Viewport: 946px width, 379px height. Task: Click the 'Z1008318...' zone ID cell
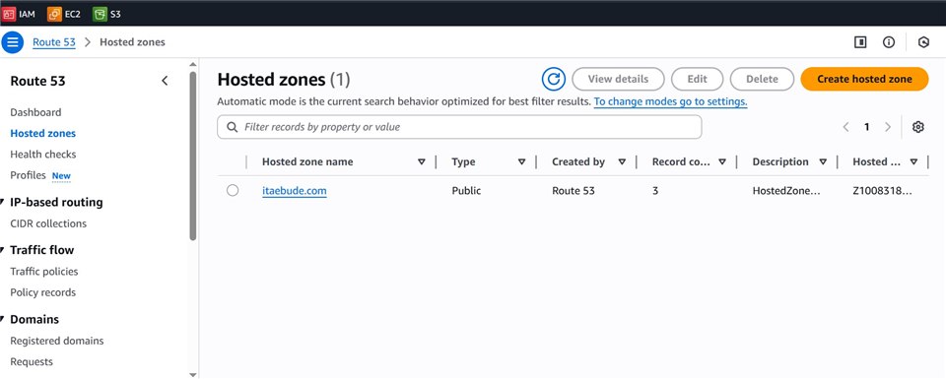pyautogui.click(x=883, y=191)
